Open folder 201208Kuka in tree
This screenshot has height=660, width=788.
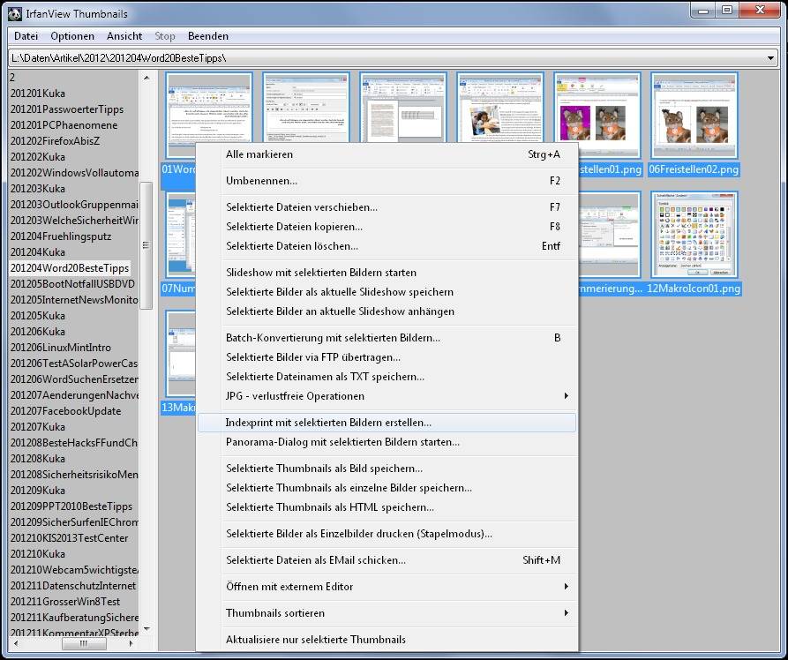point(38,459)
